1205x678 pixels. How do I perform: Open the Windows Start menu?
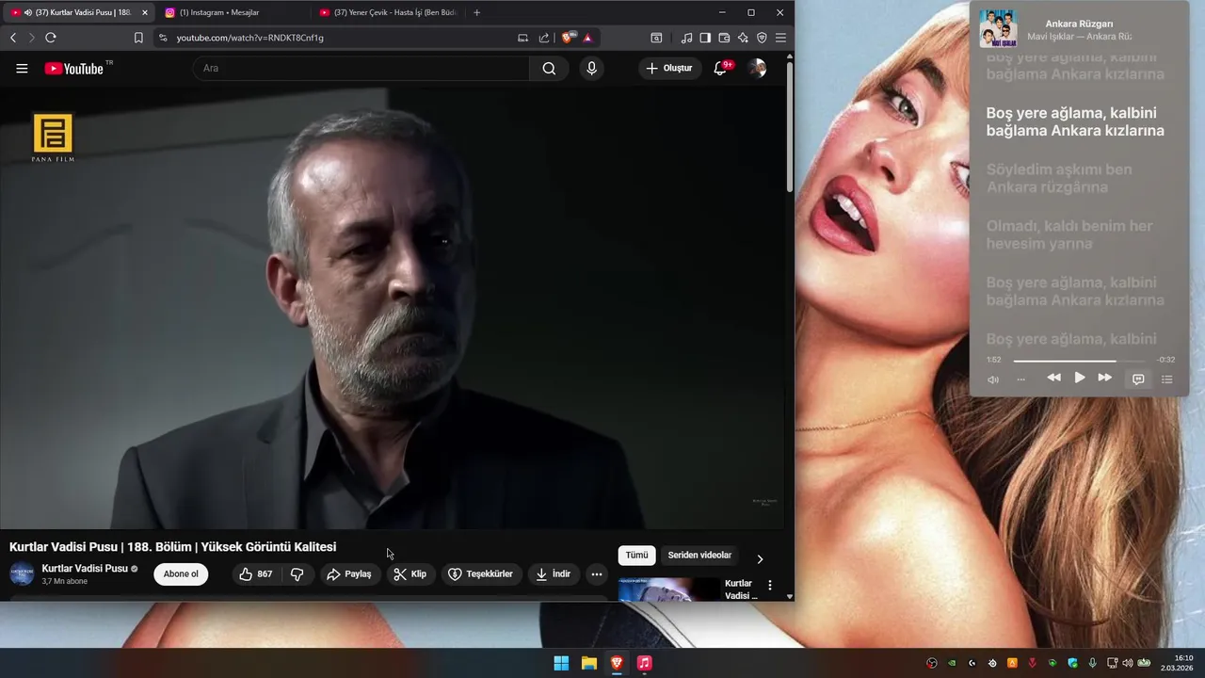click(x=561, y=663)
